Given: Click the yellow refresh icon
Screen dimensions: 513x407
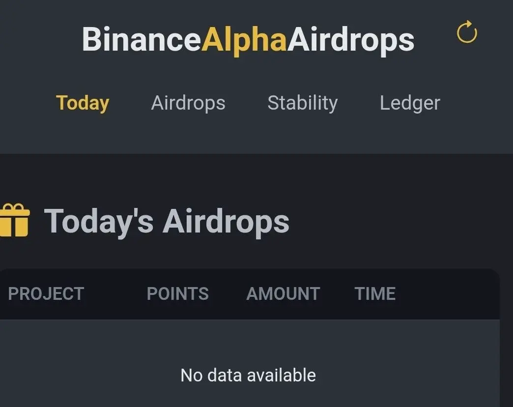Looking at the screenshot, I should click(467, 32).
